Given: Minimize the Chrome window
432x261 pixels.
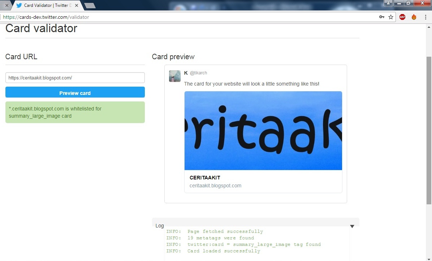Looking at the screenshot, I should [x=399, y=3].
